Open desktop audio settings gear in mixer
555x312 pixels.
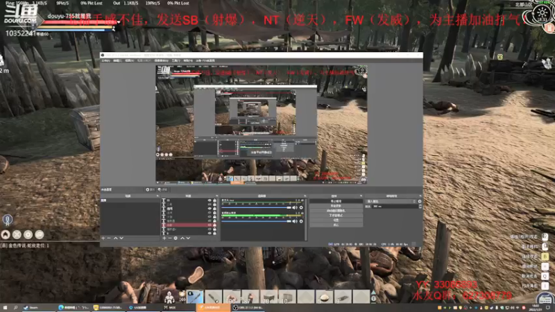click(301, 221)
